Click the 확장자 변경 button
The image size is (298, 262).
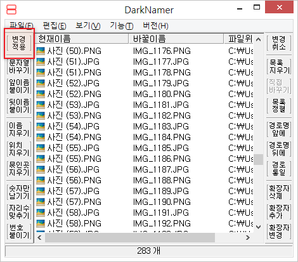pyautogui.click(x=279, y=232)
